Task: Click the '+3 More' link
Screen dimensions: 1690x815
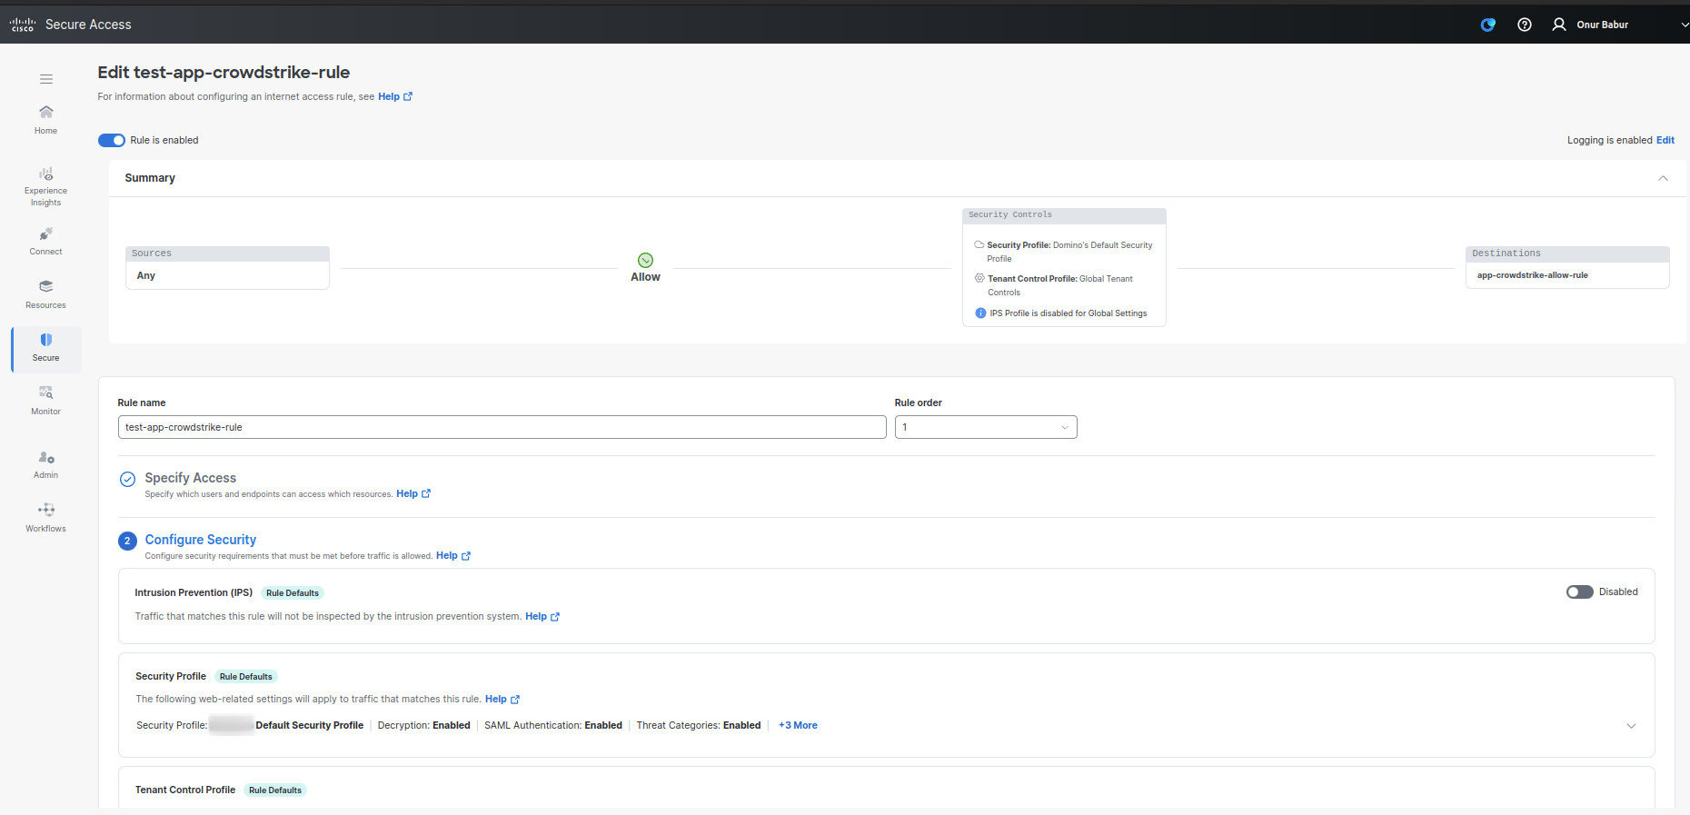Action: point(798,725)
